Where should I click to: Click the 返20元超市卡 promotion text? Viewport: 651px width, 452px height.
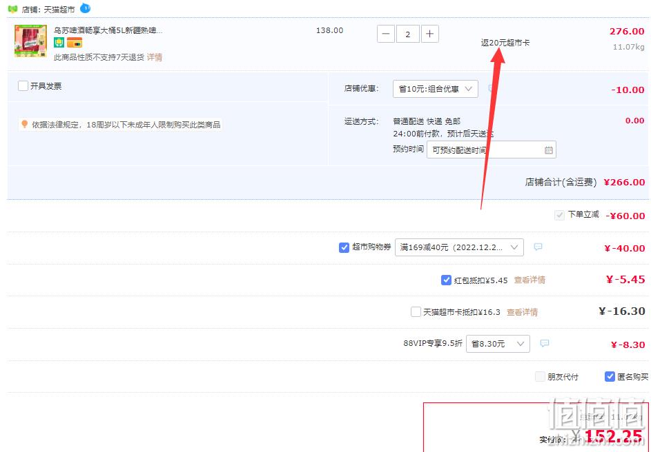coord(505,43)
